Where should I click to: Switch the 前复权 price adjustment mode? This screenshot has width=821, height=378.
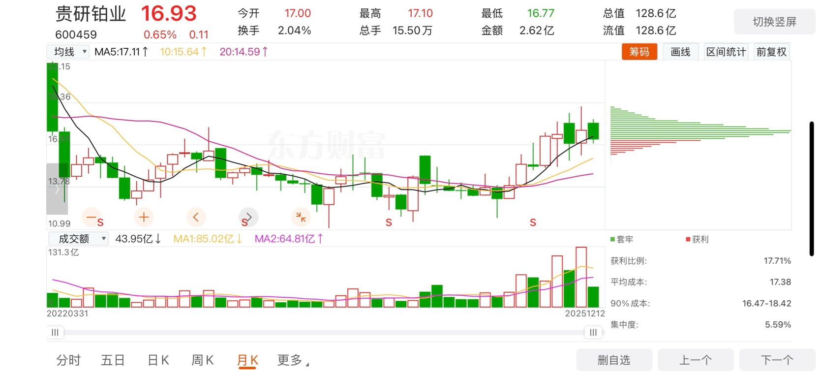click(771, 52)
